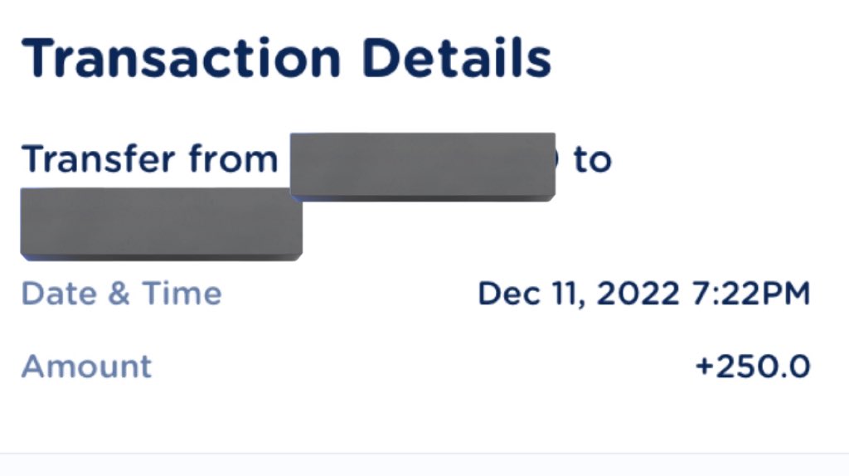The width and height of the screenshot is (849, 476).
Task: Click the word from before the redacted sender
Action: point(233,158)
